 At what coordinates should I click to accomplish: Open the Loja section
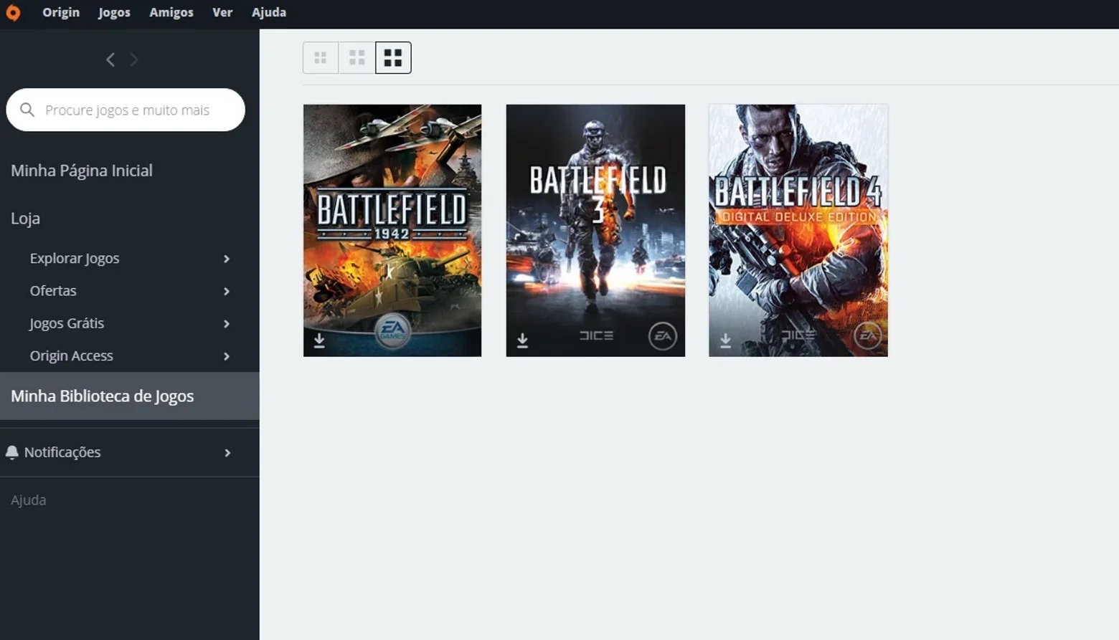coord(25,219)
